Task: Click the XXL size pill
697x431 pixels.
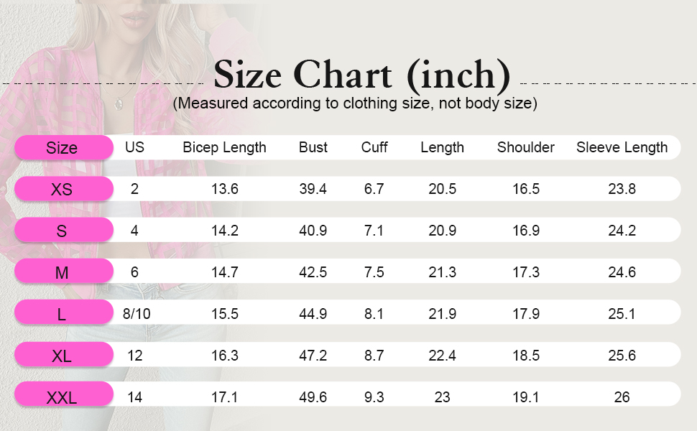Action: [x=63, y=395]
